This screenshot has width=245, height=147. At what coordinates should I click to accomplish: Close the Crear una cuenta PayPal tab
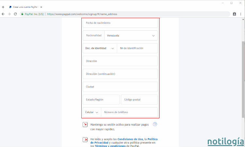click(x=41, y=7)
